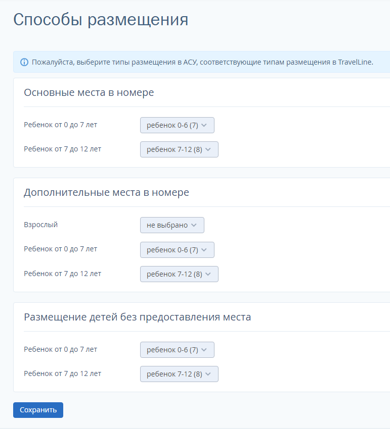Click 'Ребенок от 7 до 12 лет' label in Основные места
This screenshot has height=429, width=390.
tap(63, 149)
